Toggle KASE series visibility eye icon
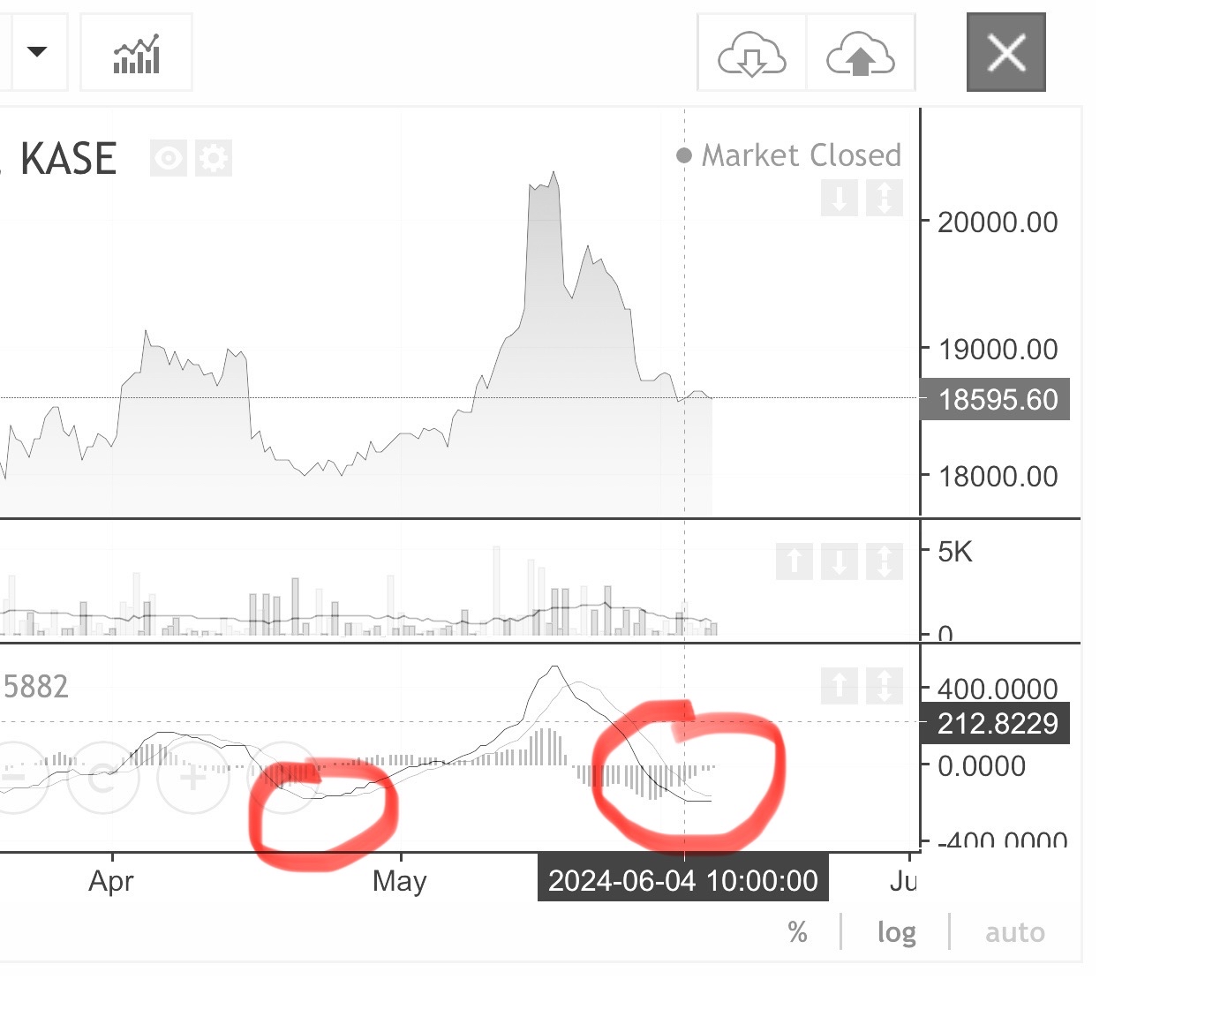The height and width of the screenshot is (1032, 1220). coord(168,159)
